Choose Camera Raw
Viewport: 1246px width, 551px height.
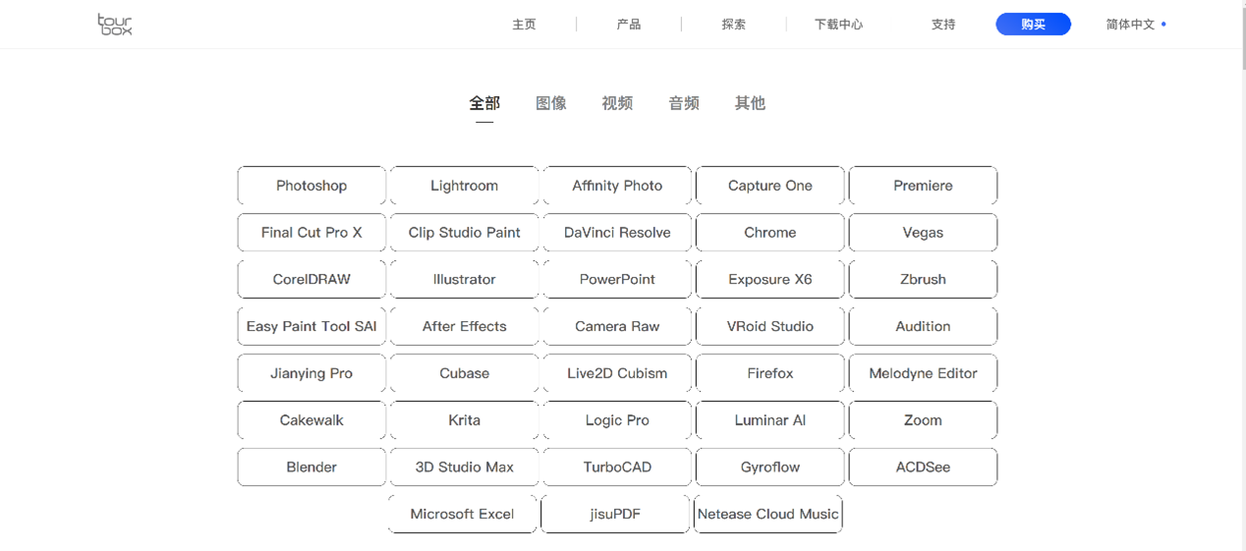click(617, 326)
